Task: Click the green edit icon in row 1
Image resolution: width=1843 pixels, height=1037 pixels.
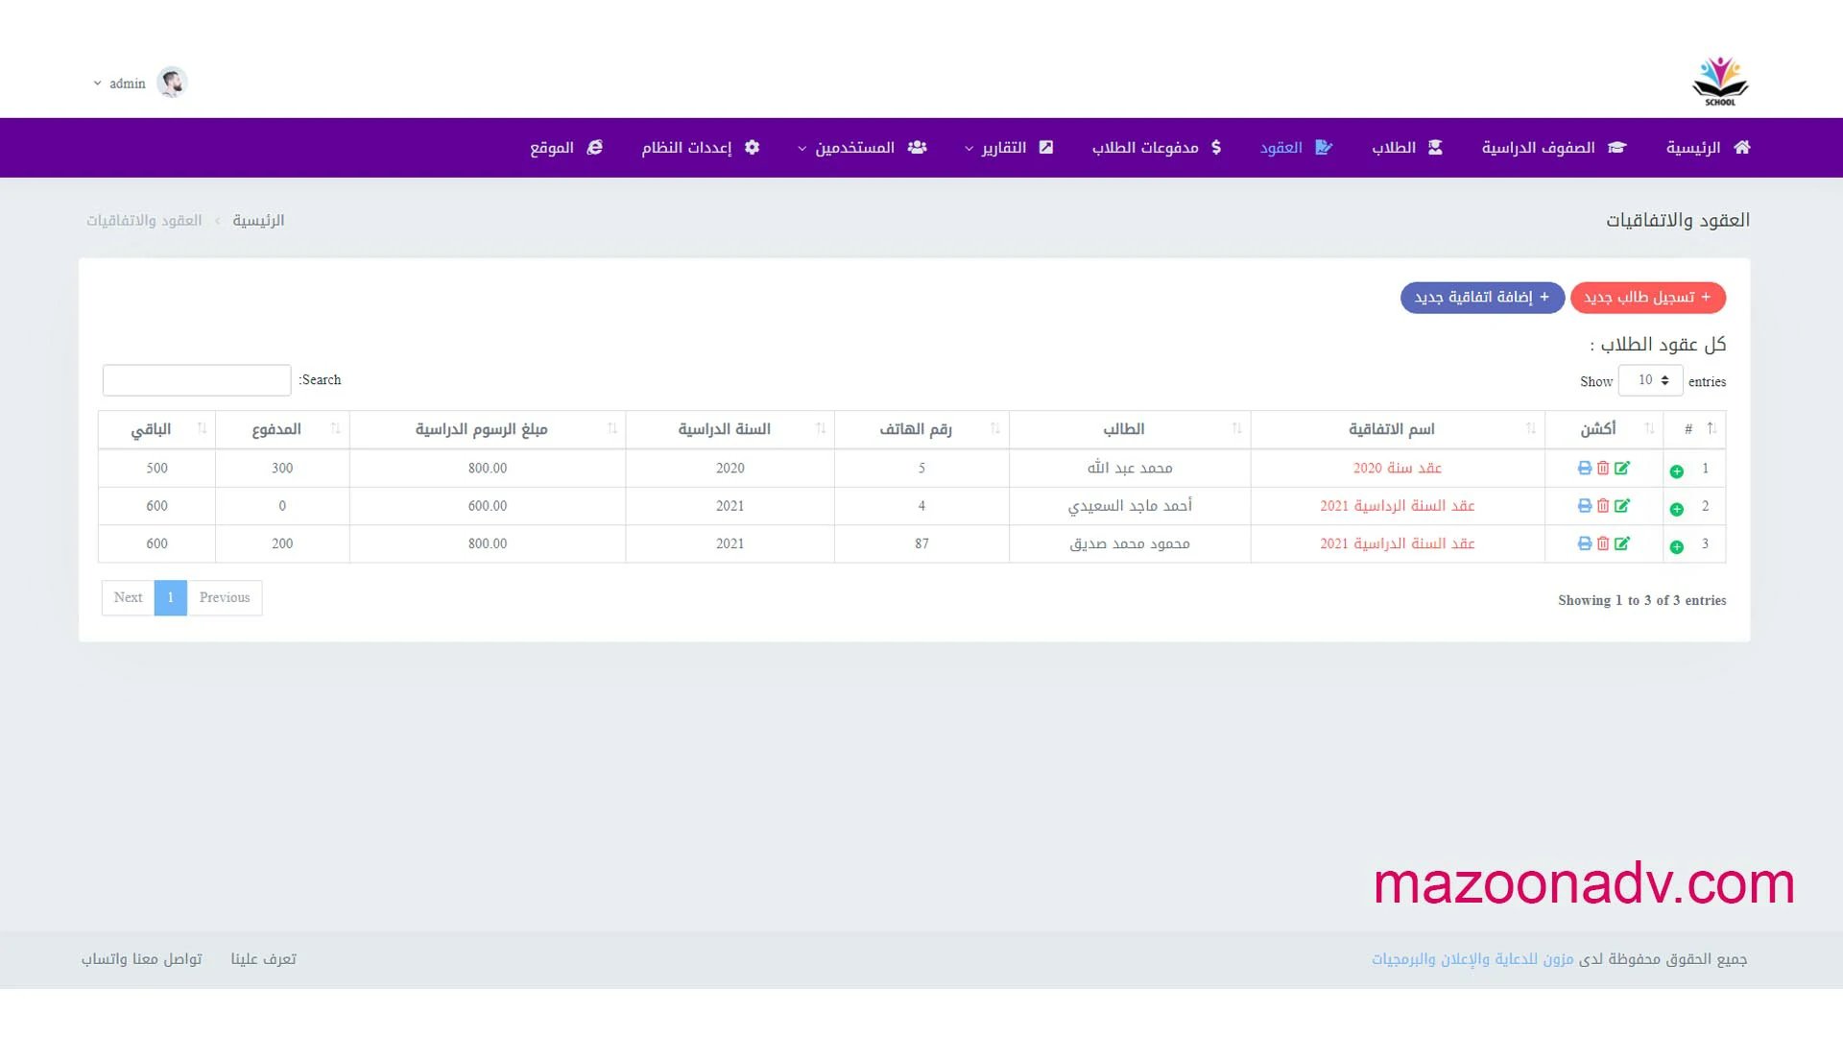Action: click(x=1622, y=468)
